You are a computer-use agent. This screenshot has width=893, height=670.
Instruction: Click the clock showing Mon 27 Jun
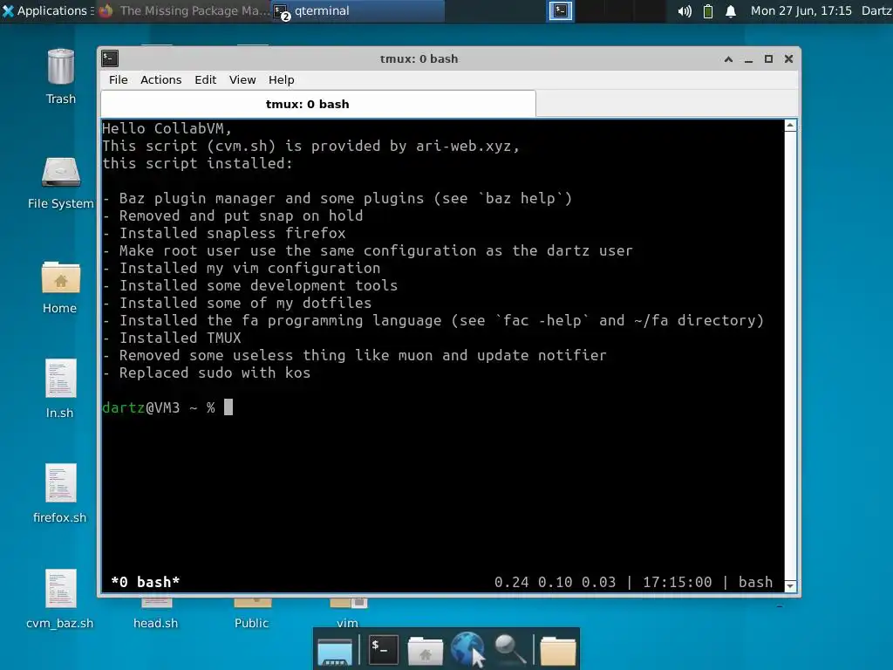point(801,10)
